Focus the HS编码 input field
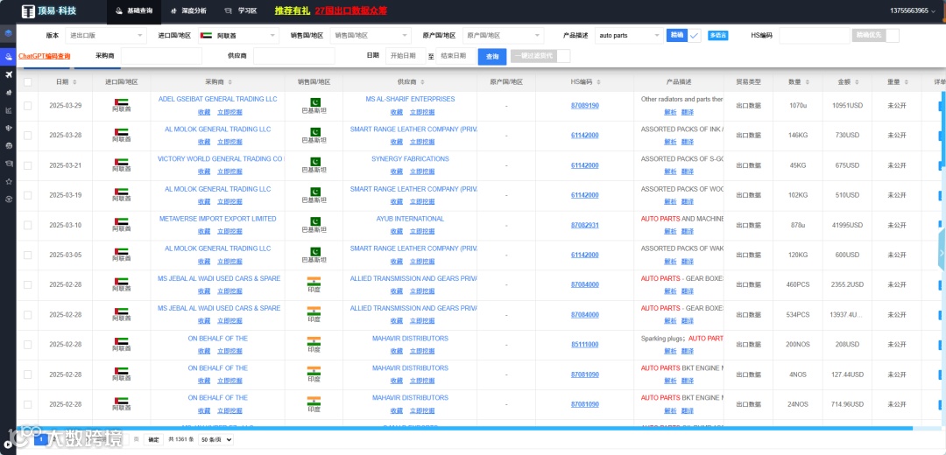The width and height of the screenshot is (946, 455). (x=815, y=36)
